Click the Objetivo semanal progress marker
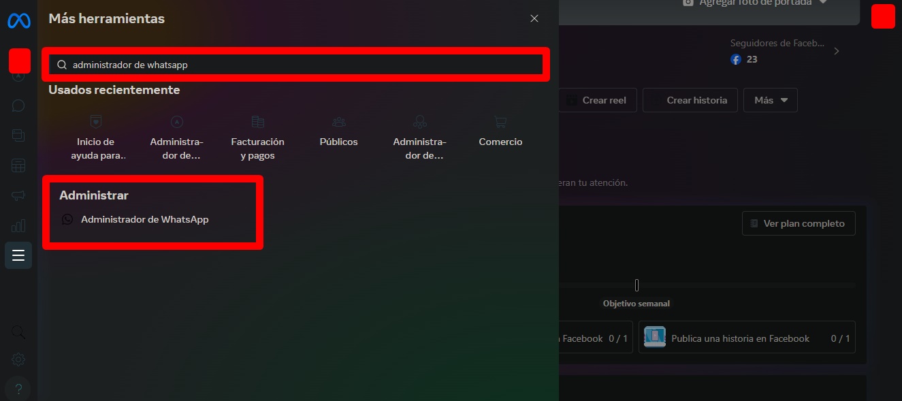 [x=637, y=285]
